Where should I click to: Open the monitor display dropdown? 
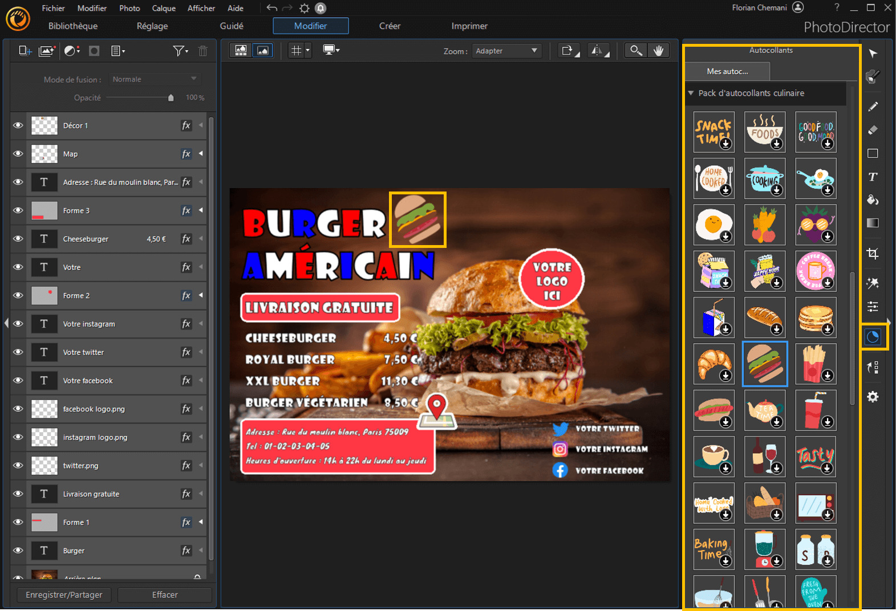[331, 50]
